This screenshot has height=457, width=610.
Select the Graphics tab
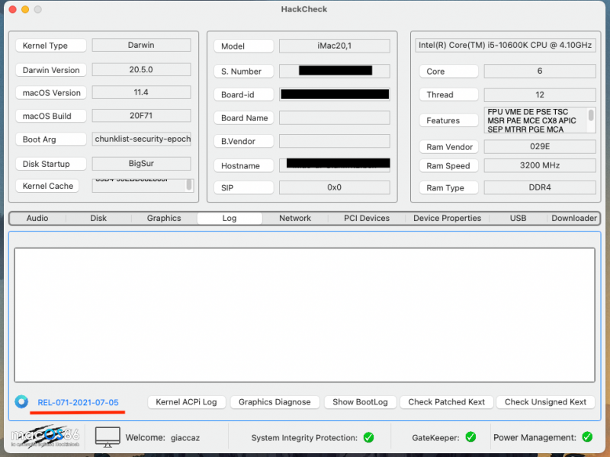coord(164,218)
